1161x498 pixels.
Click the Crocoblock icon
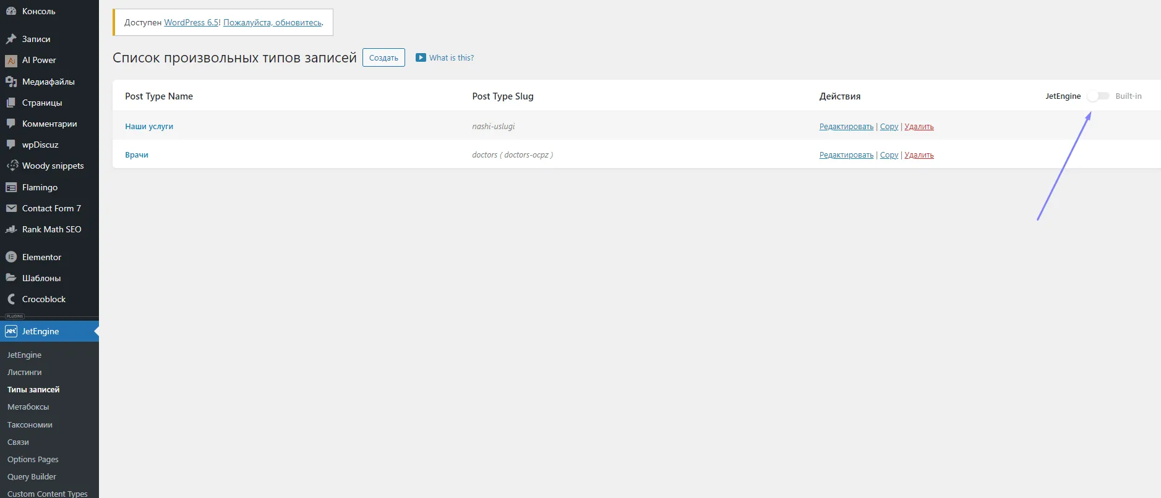(11, 299)
